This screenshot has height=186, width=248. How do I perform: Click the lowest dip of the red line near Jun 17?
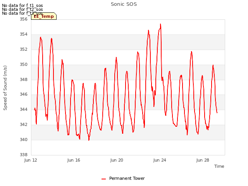(89, 140)
